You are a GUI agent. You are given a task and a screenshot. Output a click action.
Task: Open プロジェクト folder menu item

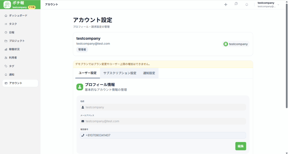17,41
